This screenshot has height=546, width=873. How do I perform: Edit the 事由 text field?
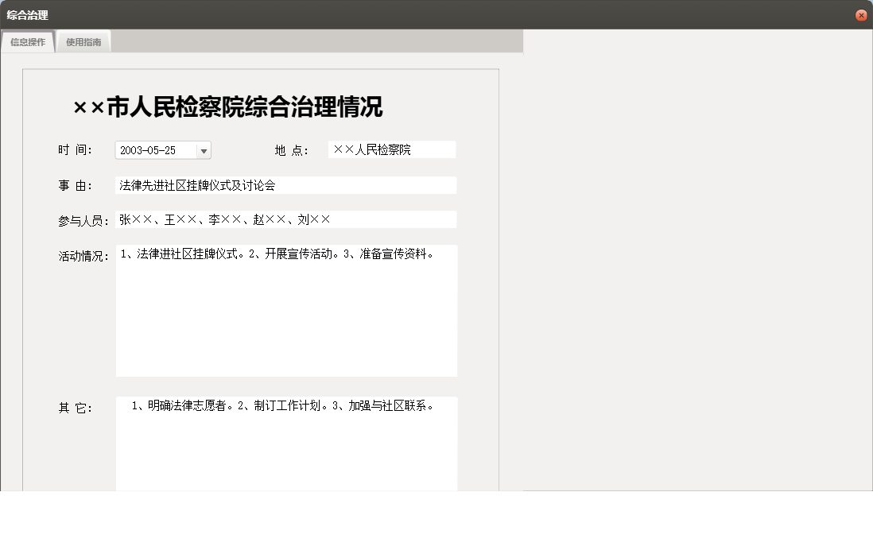(x=286, y=184)
